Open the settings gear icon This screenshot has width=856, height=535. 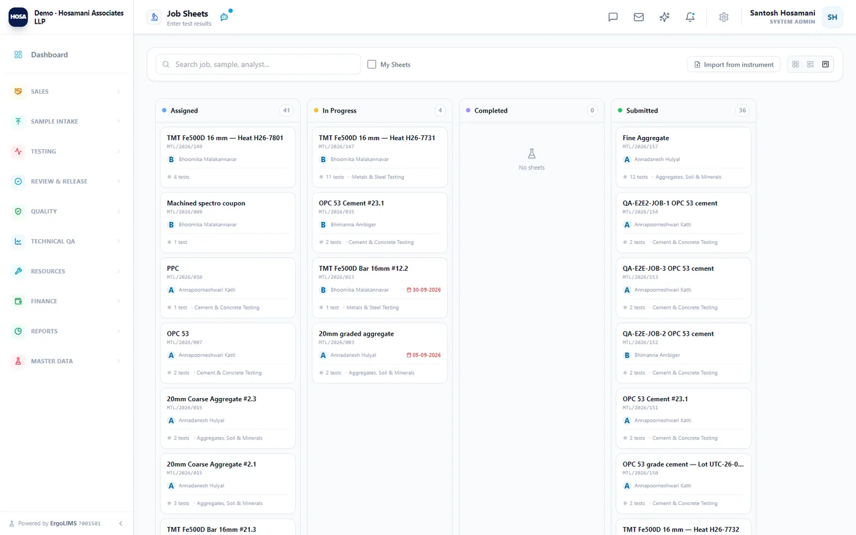click(x=723, y=17)
